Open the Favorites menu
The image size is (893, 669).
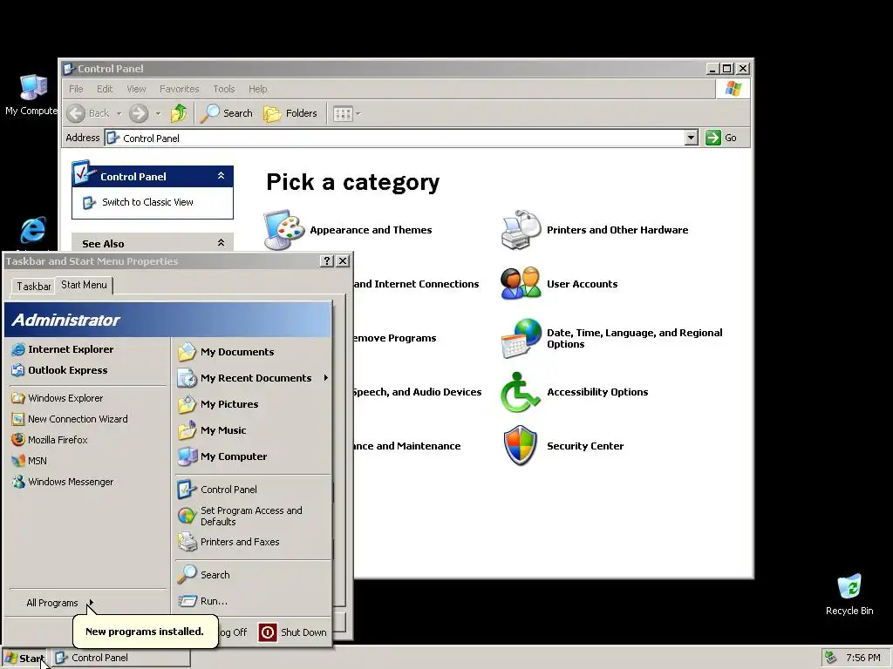(x=179, y=89)
